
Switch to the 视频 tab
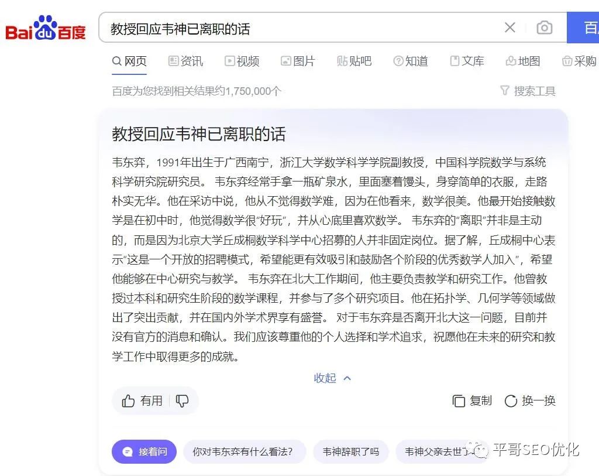click(x=242, y=61)
